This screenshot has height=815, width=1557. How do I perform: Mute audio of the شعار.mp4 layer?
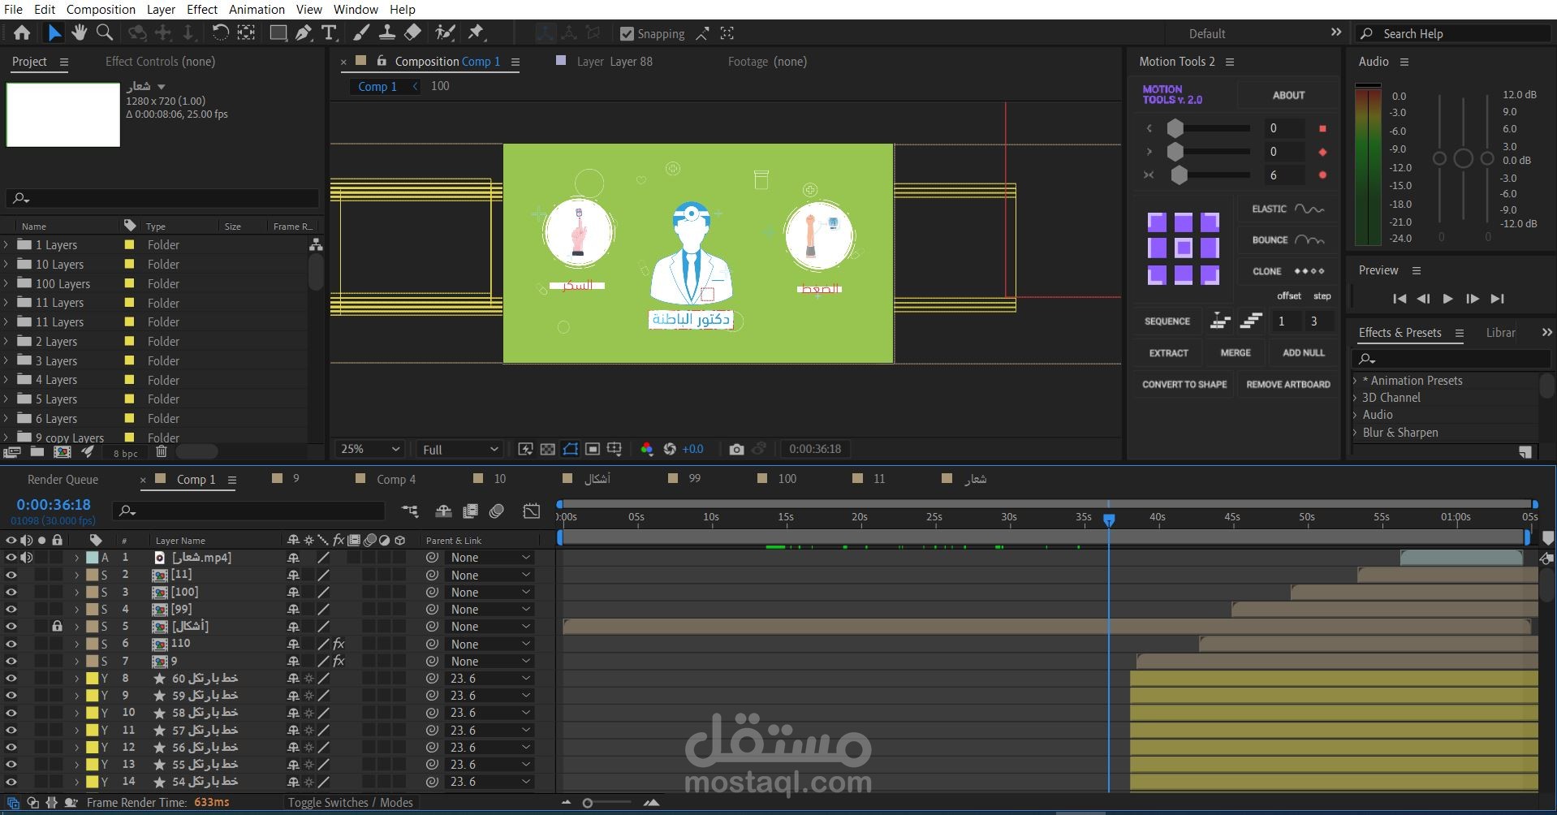[27, 558]
